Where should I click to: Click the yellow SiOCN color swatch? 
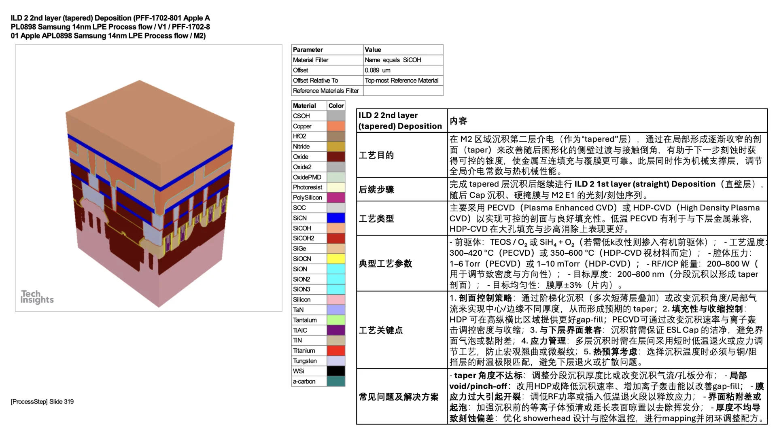pyautogui.click(x=336, y=258)
